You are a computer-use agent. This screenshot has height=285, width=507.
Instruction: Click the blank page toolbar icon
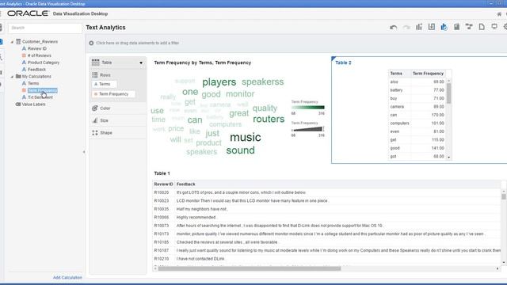482,27
